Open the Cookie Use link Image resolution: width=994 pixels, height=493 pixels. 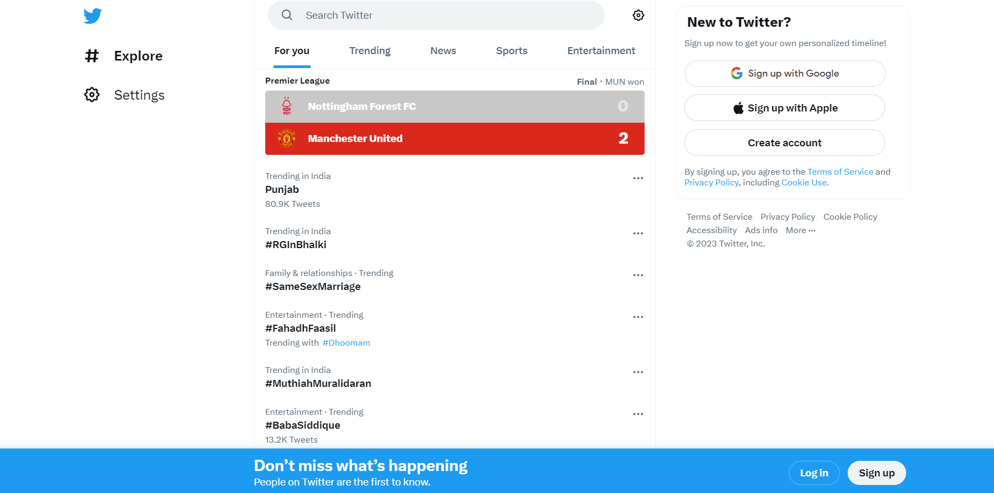pyautogui.click(x=804, y=182)
